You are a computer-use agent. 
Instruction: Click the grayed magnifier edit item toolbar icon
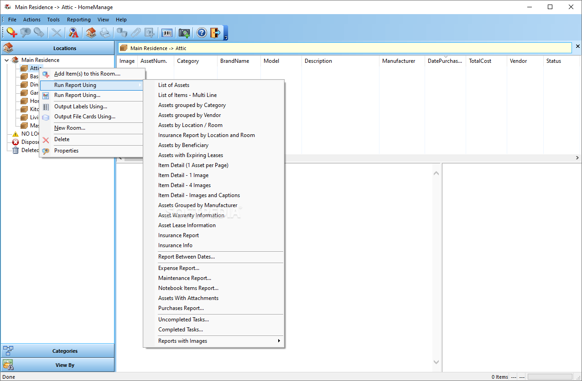click(x=26, y=33)
